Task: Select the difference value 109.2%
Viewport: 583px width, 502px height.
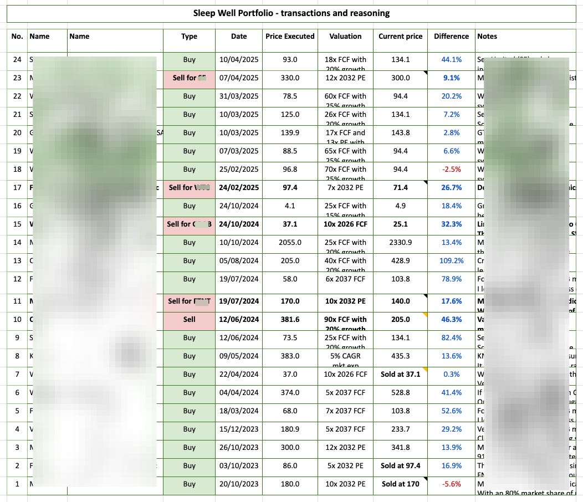Action: (451, 262)
